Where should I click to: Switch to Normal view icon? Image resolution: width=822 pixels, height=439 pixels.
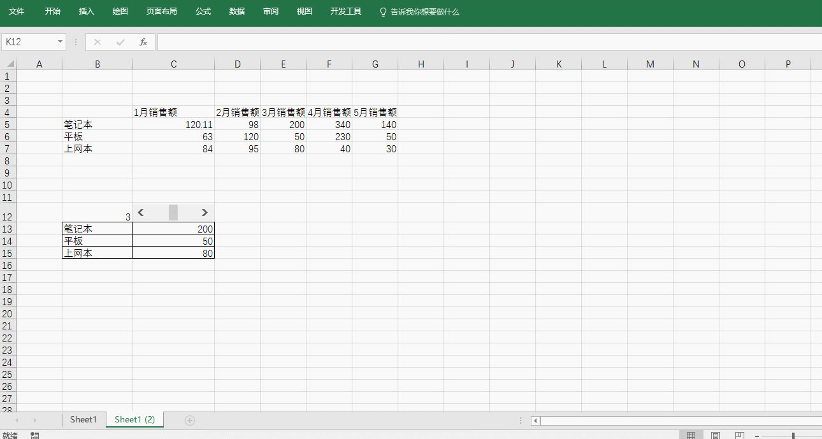(x=691, y=435)
